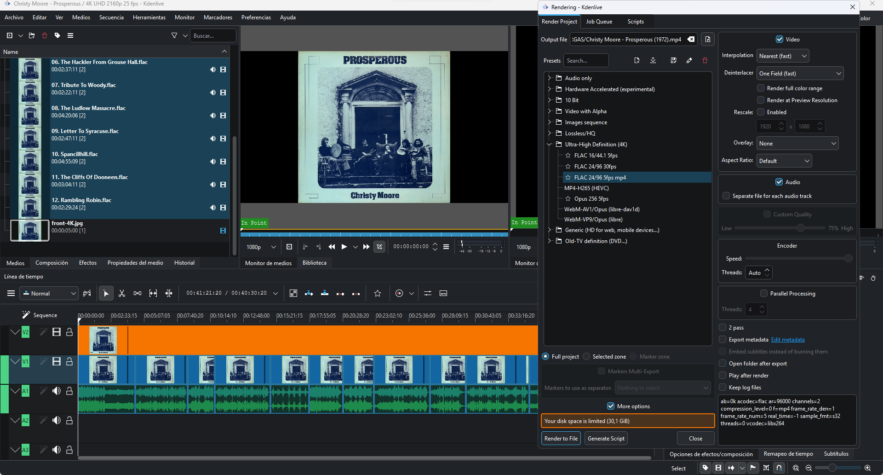
Task: Click the edit preset pencil icon
Action: pyautogui.click(x=689, y=61)
